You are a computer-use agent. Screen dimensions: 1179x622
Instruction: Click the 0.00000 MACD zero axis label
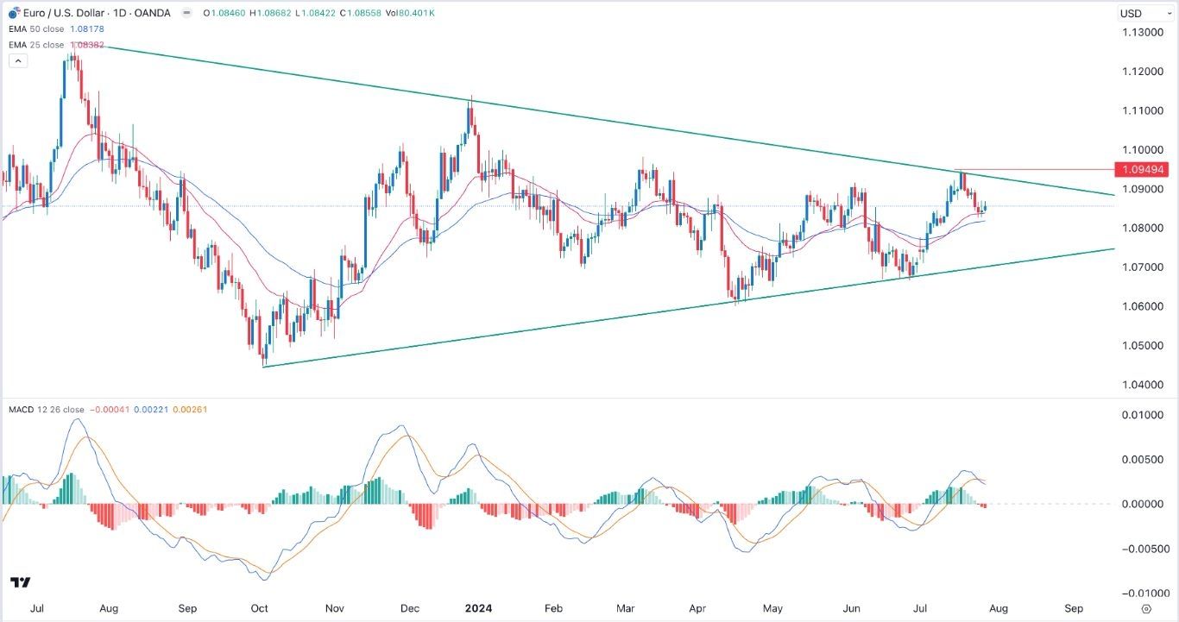(x=1142, y=504)
